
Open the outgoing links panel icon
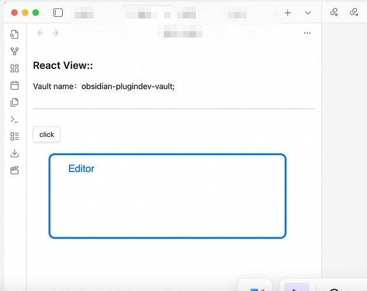(x=354, y=12)
